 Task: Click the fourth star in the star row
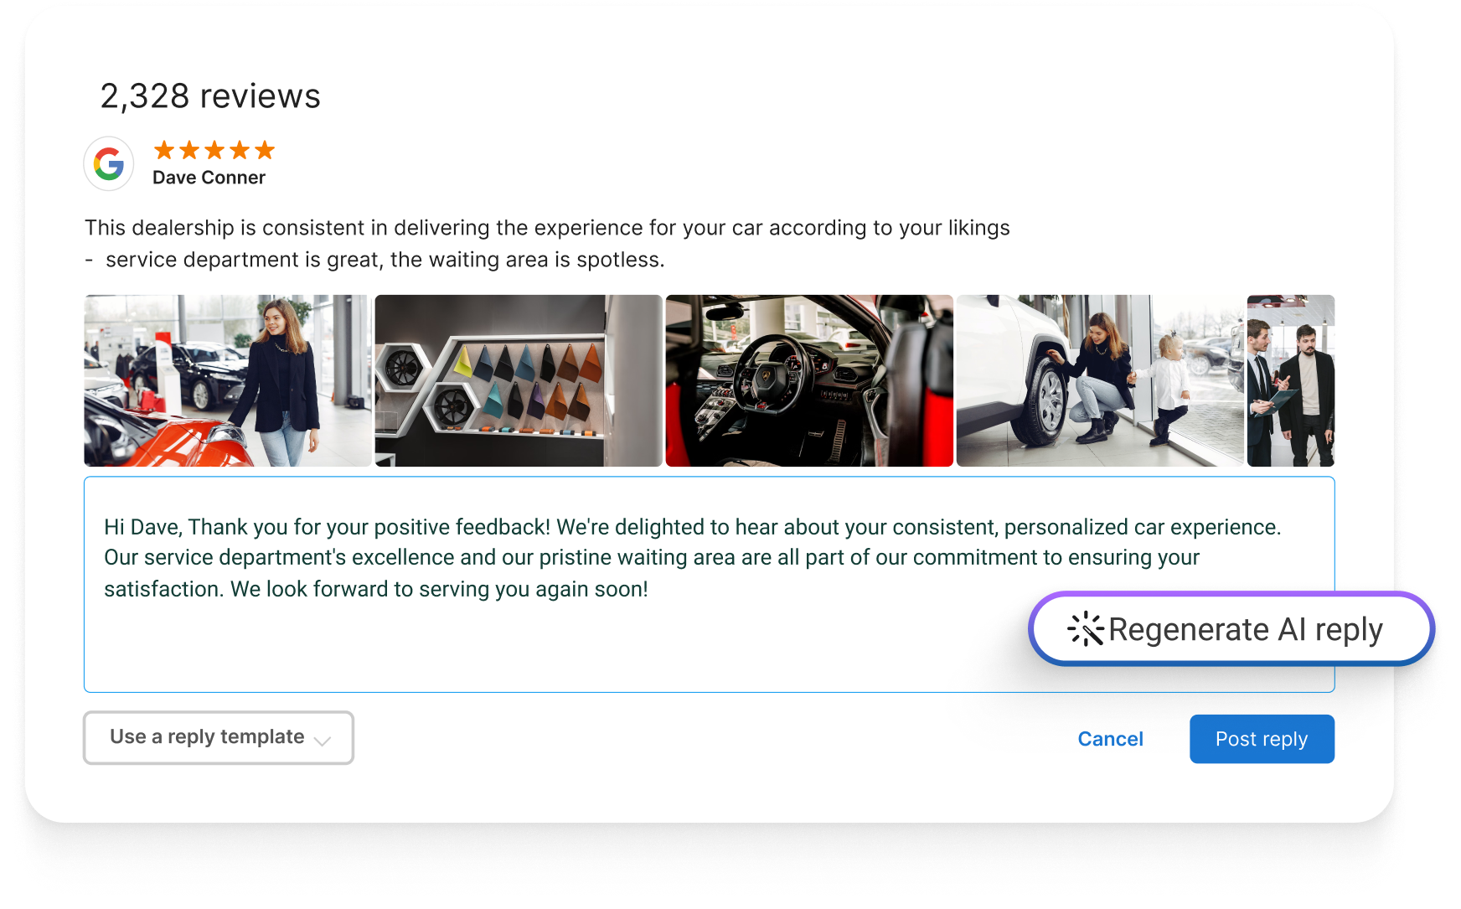[x=239, y=151]
